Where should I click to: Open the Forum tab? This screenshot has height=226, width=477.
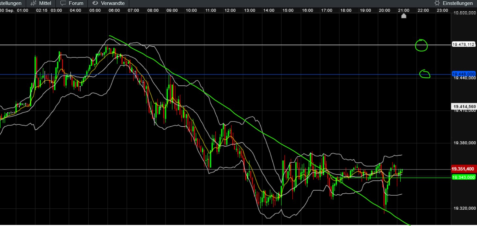tap(72, 3)
